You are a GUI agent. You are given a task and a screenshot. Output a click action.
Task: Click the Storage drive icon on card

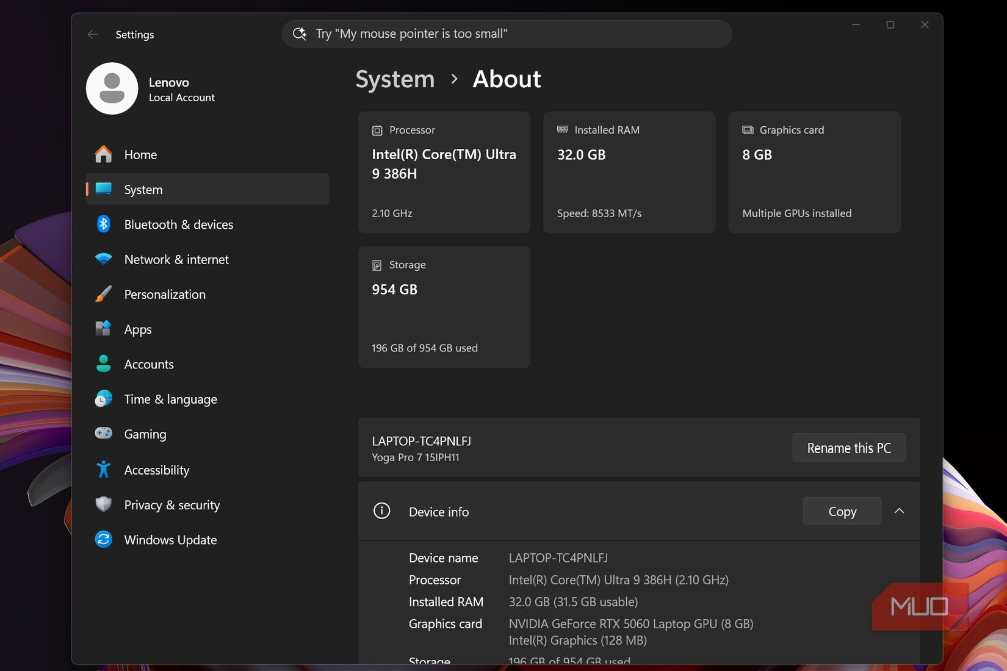click(377, 265)
